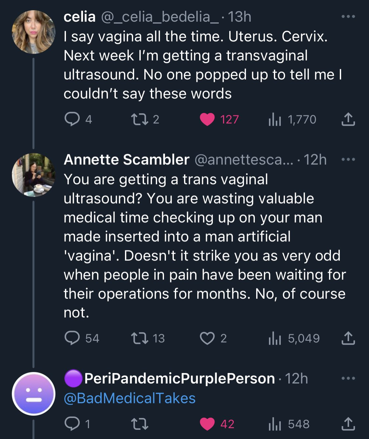Viewport: 369px width, 439px height.
Task: View Annette Scambler's 5,049 view count
Action: pos(275,339)
